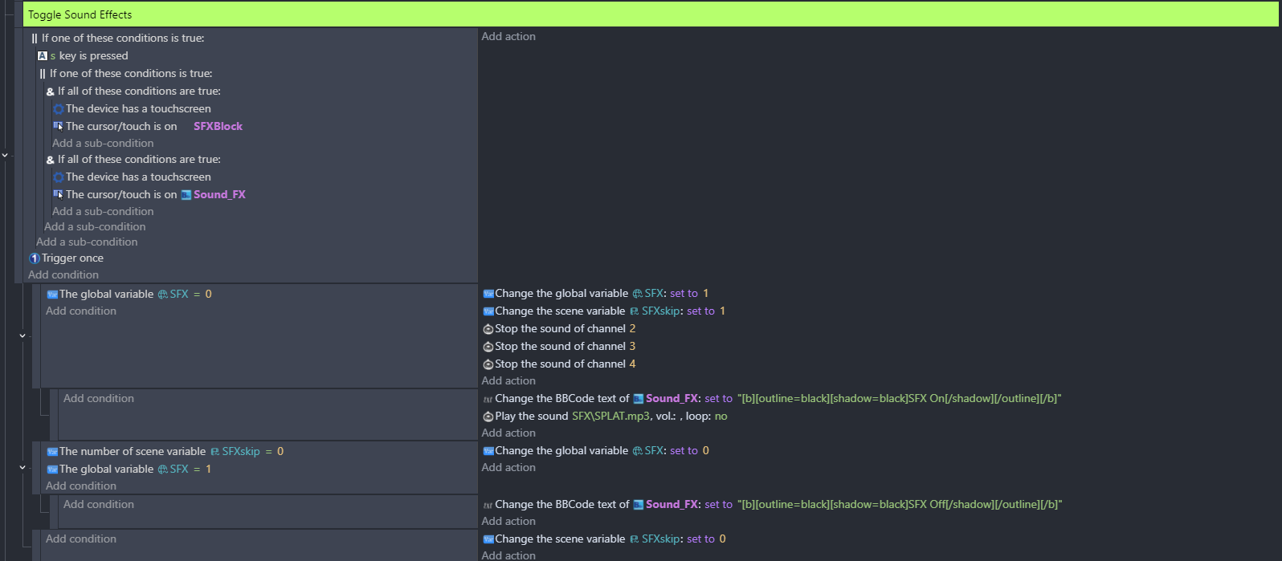Image resolution: width=1282 pixels, height=561 pixels.
Task: Click the BBCode text icon for the "SFX On" action
Action: (x=488, y=399)
